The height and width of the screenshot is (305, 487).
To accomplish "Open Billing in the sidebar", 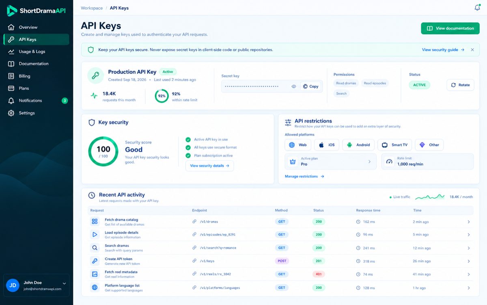I will click(36, 76).
